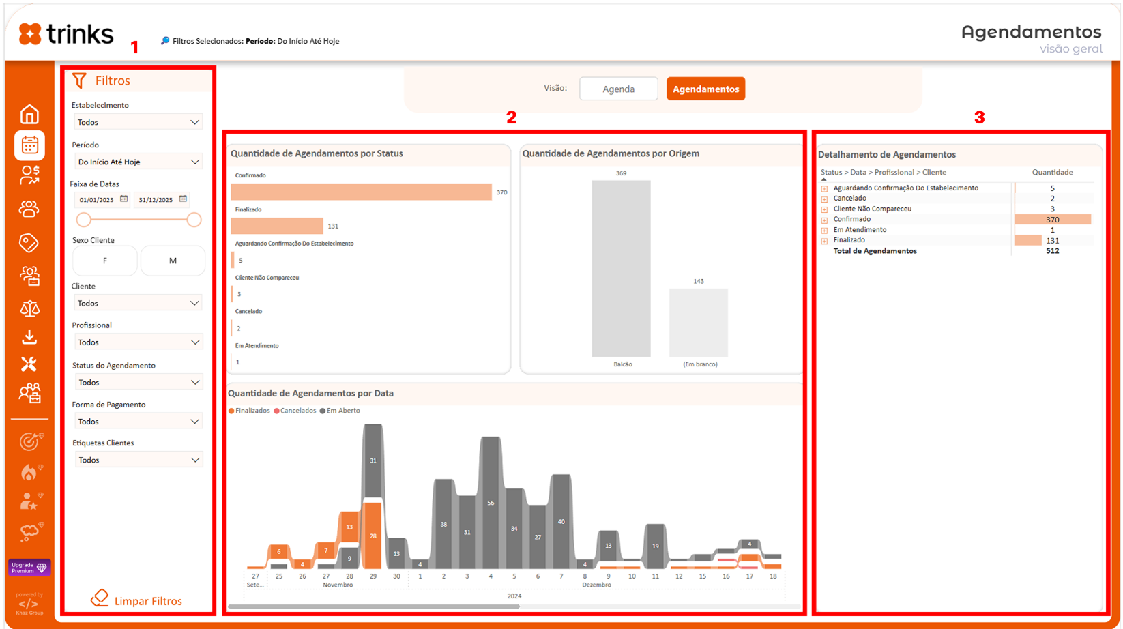Expand the Forma de Pagamento dropdown
The height and width of the screenshot is (629, 1123).
pyautogui.click(x=138, y=422)
